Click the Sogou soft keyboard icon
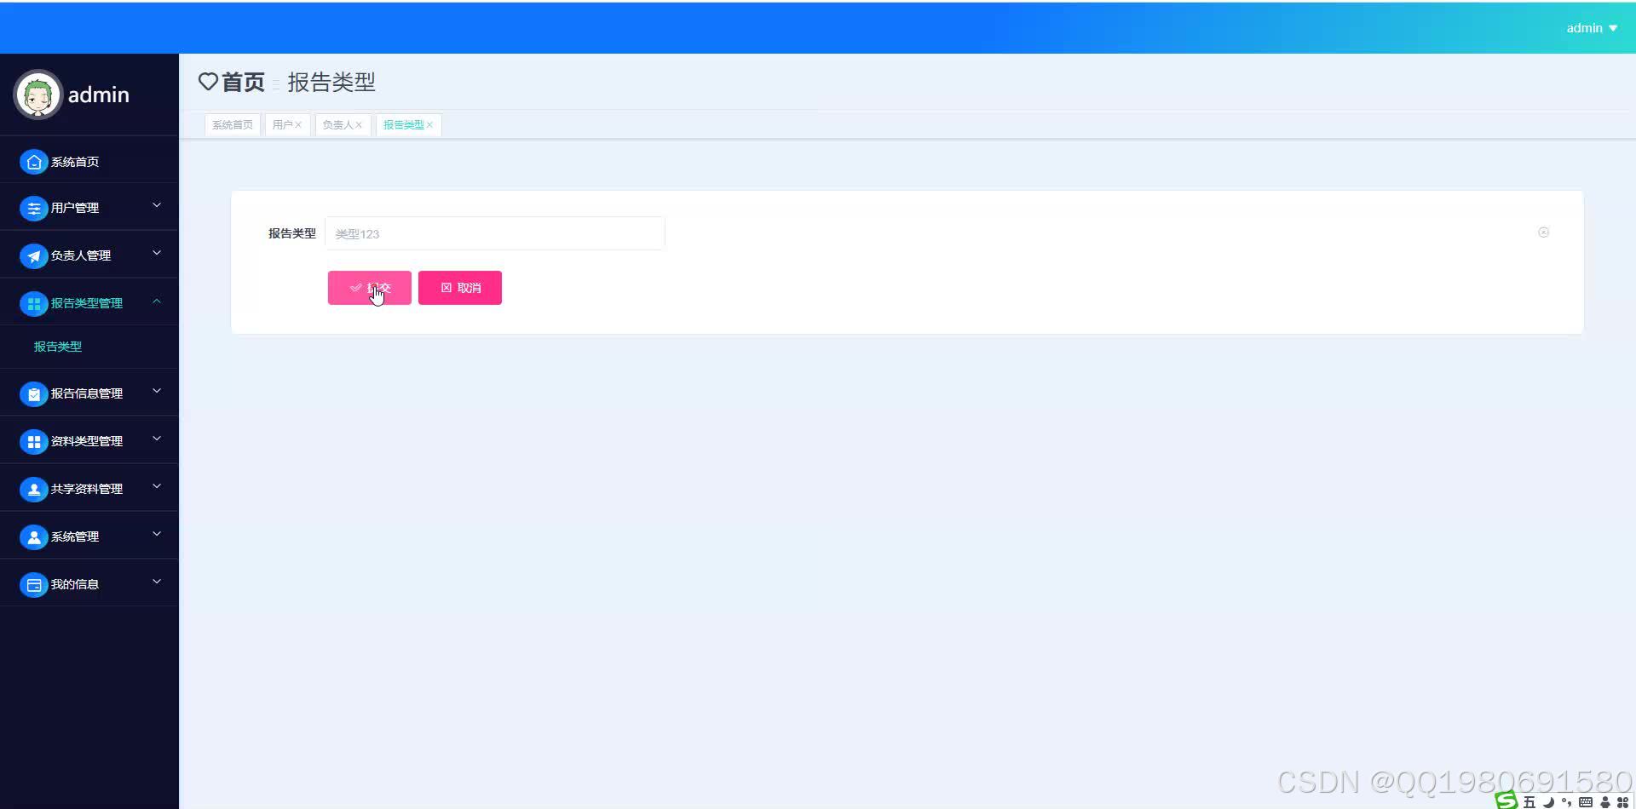 [x=1586, y=802]
